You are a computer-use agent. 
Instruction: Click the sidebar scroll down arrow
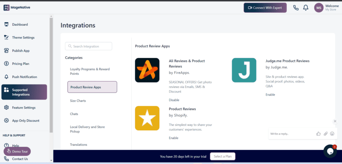(x=51, y=161)
